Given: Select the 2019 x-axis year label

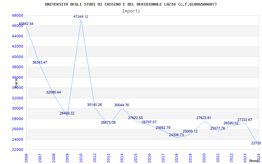Looking at the screenshot, I should 190,158.
